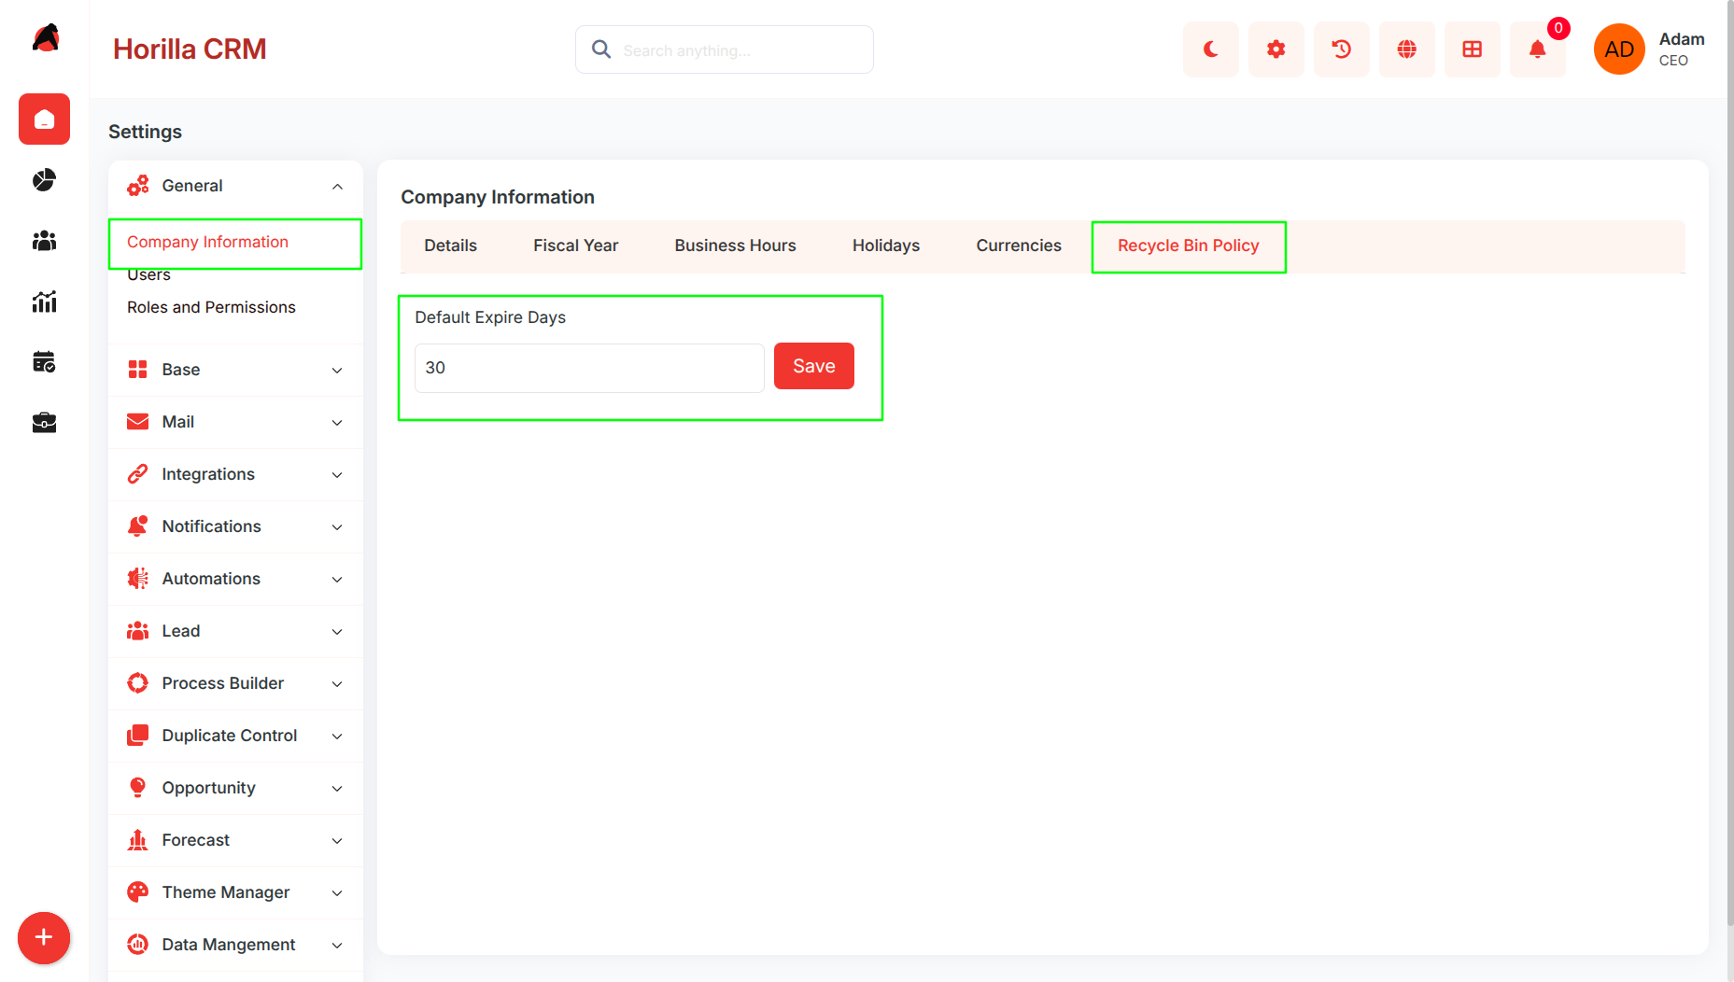Expand the Theme Manager section

pyautogui.click(x=235, y=892)
